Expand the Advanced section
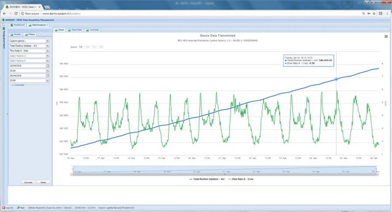Image resolution: width=392 pixels, height=212 pixels. [x=18, y=85]
